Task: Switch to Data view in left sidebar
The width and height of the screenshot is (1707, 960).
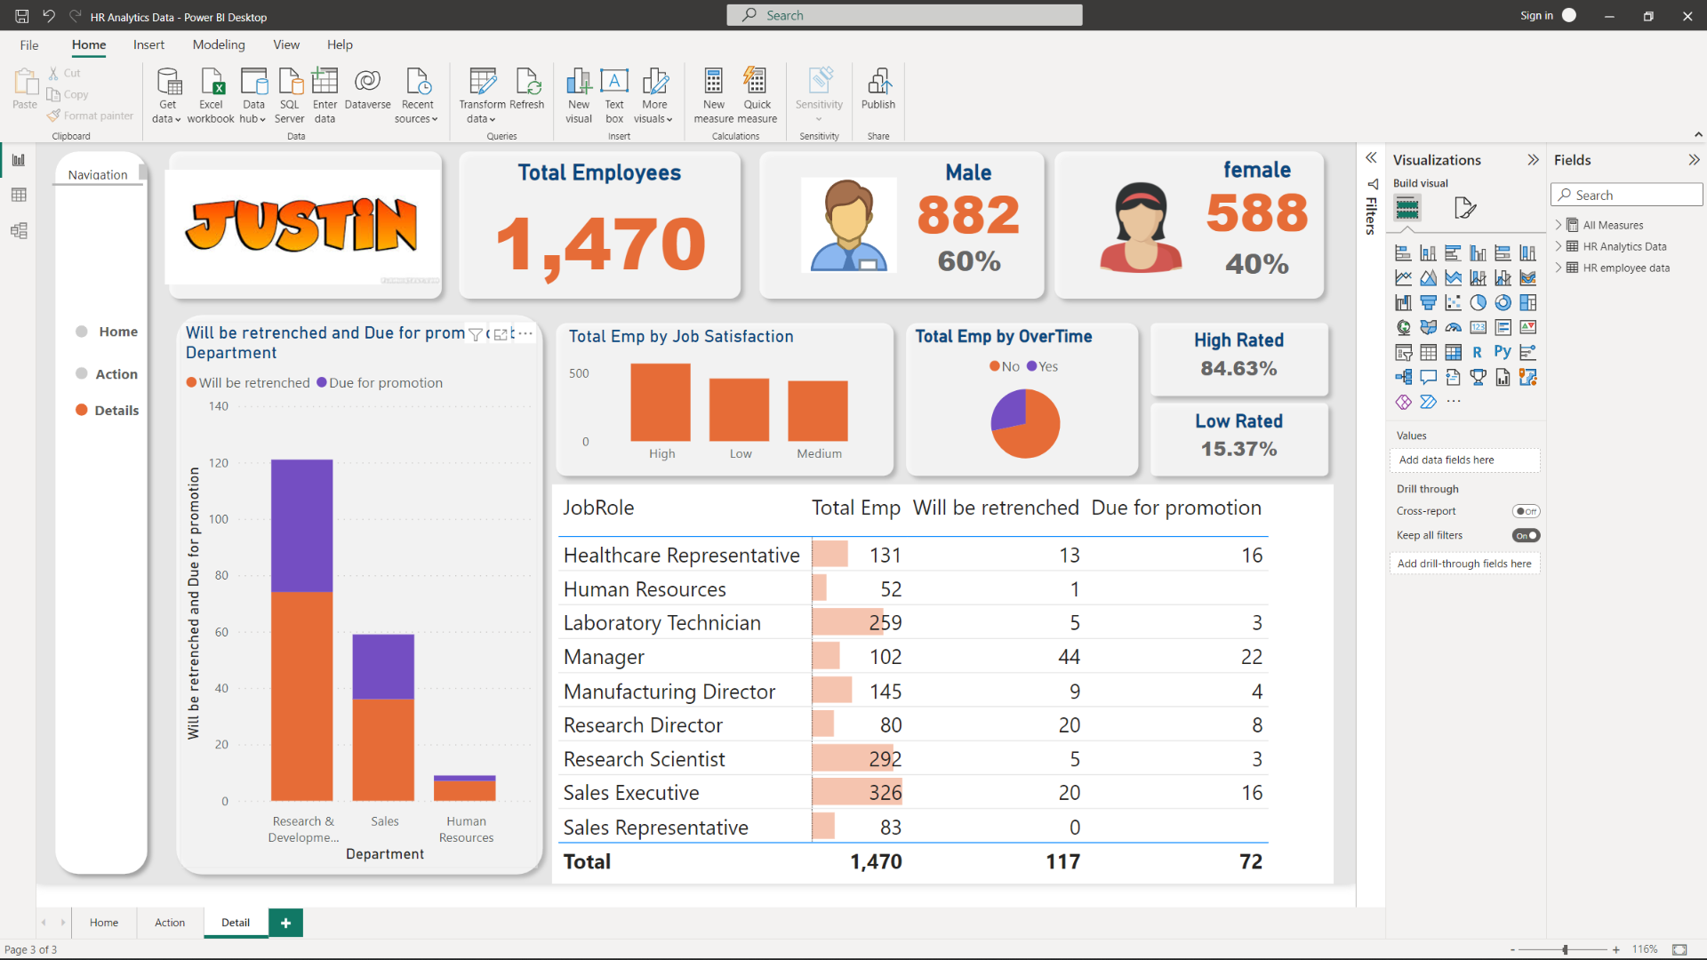Action: (x=19, y=195)
